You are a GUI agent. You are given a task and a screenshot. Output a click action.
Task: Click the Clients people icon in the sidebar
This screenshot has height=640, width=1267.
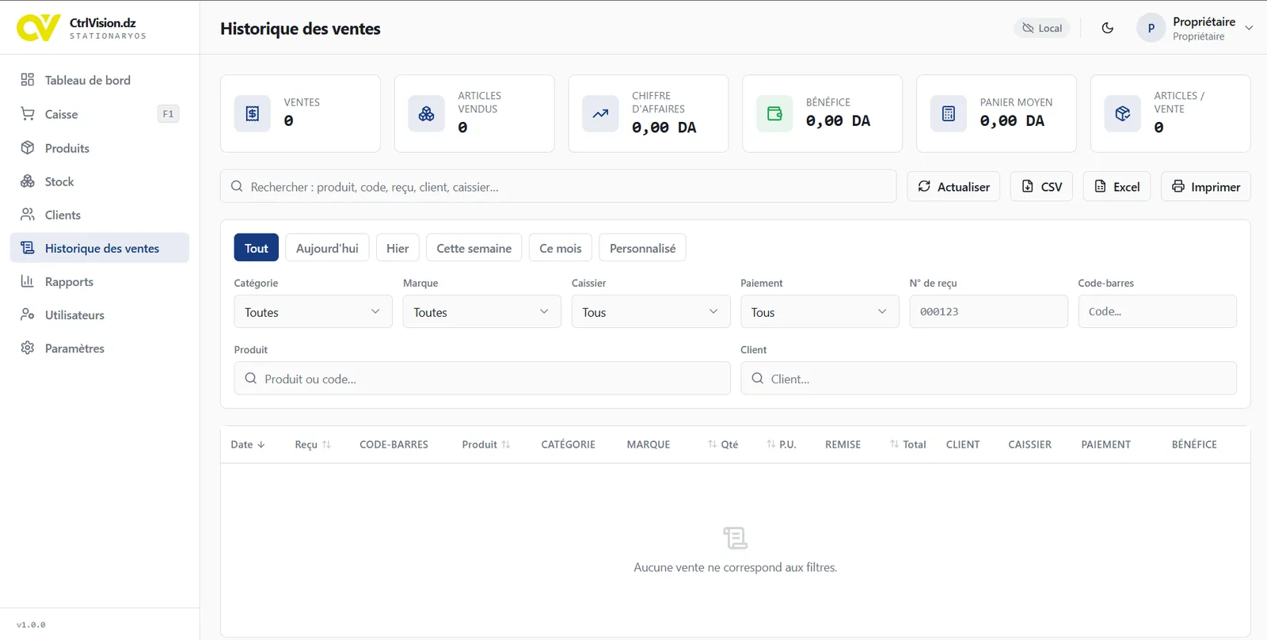(x=28, y=215)
